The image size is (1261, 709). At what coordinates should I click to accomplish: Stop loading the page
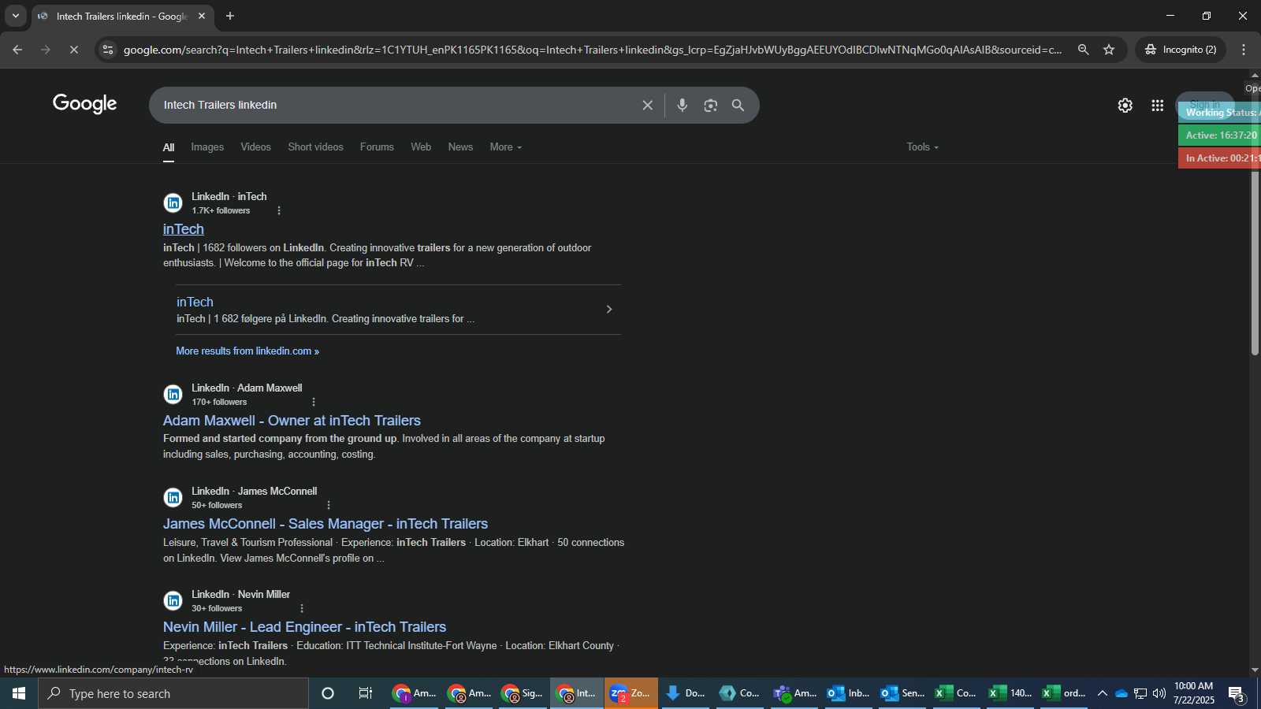[74, 50]
